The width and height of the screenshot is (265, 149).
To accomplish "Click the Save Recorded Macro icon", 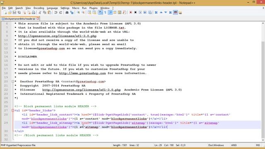I will (150, 12).
